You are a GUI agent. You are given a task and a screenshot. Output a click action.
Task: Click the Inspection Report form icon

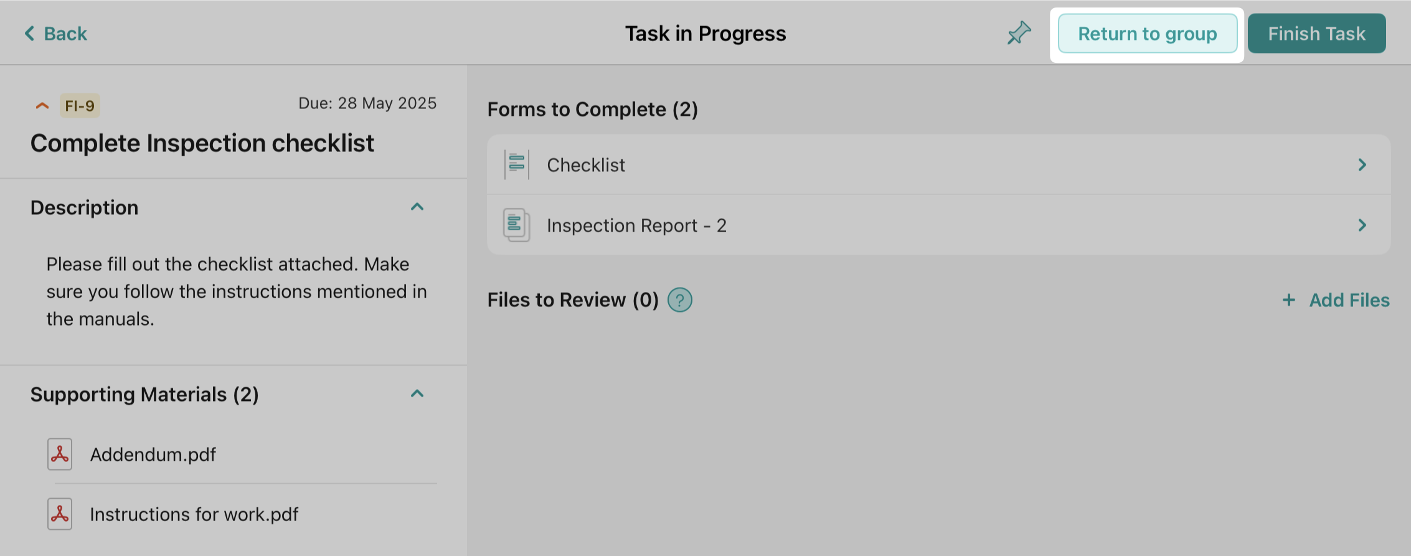click(516, 225)
